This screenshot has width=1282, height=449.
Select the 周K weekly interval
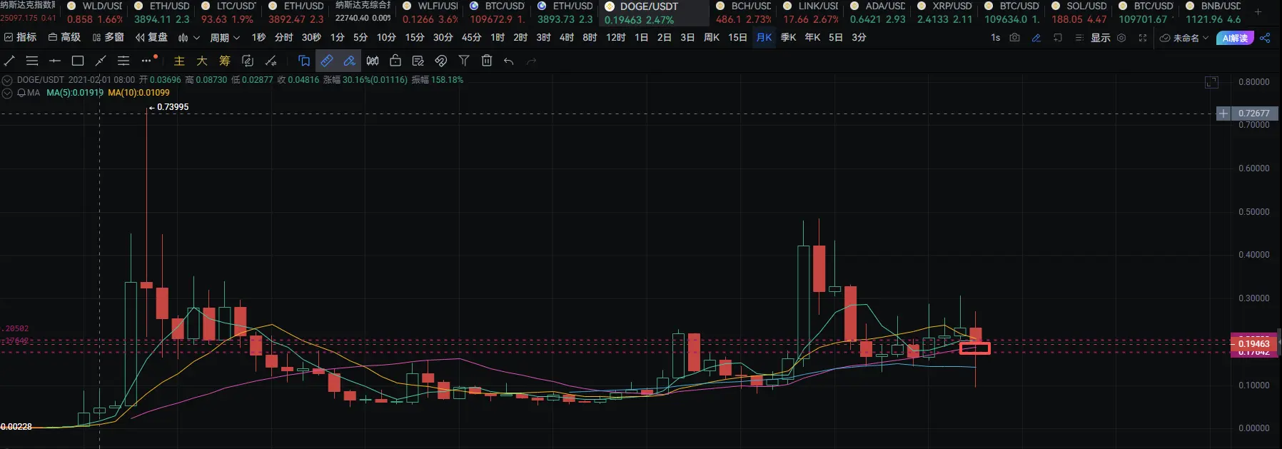click(x=712, y=37)
